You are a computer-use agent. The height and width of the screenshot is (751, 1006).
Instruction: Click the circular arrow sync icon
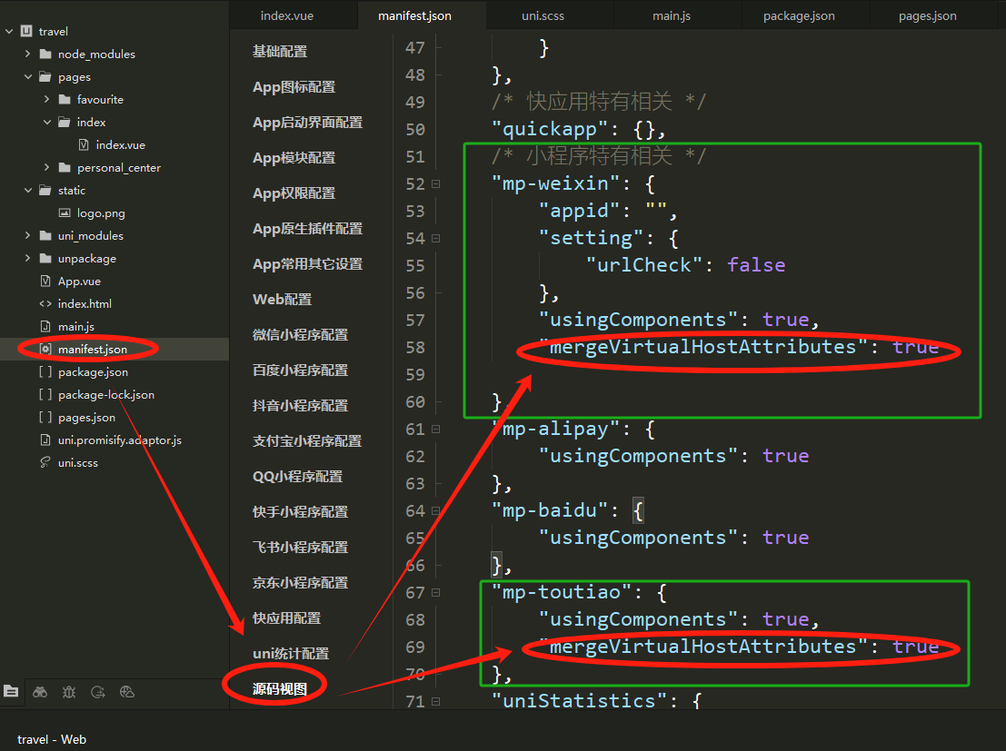(x=98, y=692)
